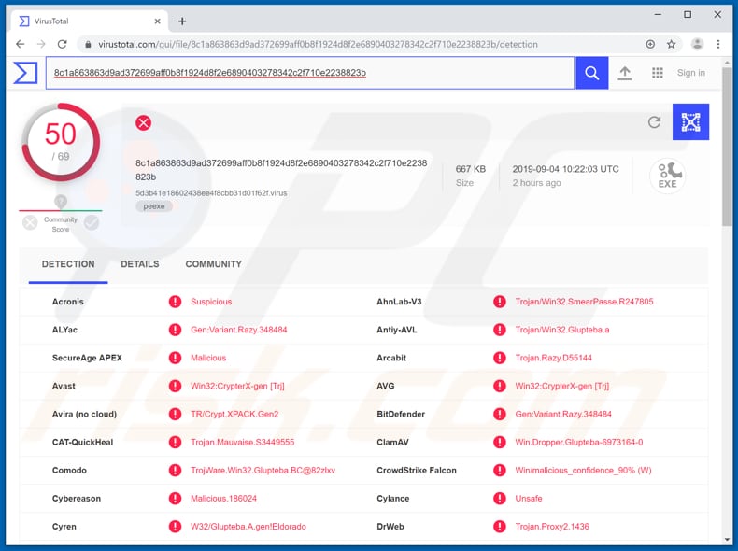
Task: Click the Avira (no cloud) engine name
Action: [x=84, y=414]
